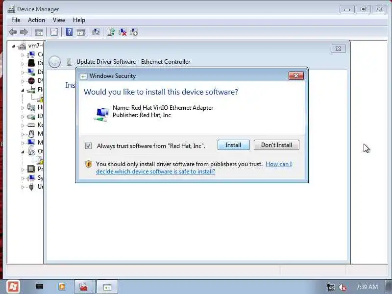Close the Windows Security dialog

[296, 76]
